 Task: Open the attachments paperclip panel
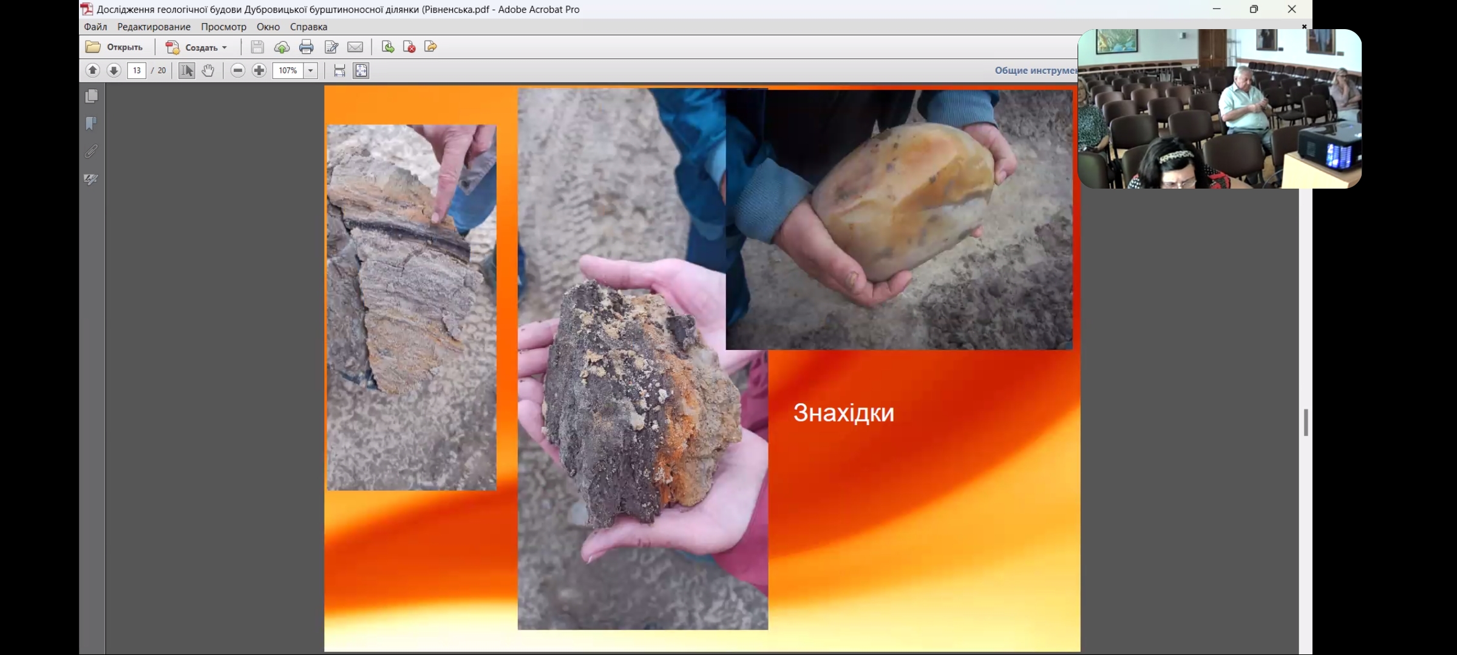[x=91, y=151]
